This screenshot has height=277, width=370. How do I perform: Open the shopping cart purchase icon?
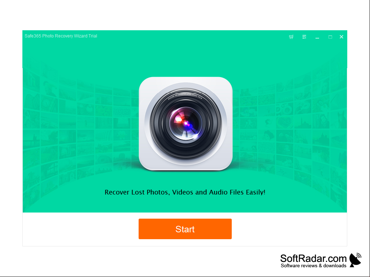(x=291, y=37)
